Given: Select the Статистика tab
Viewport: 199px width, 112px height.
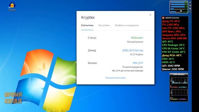Looking at the screenshot, I should pos(87,26).
